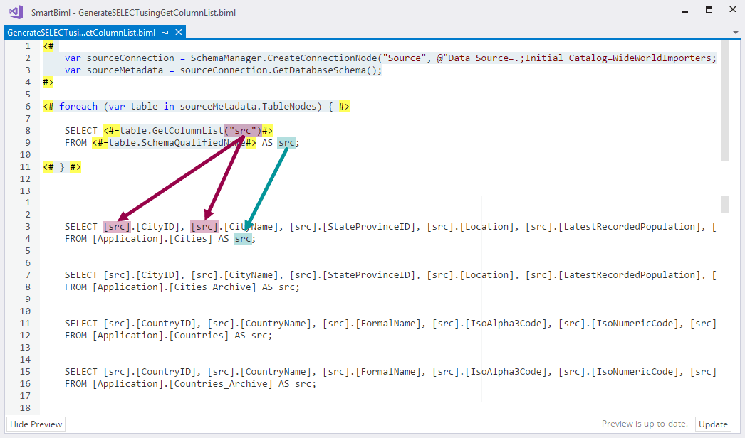Click the foreach keyword in the editor

pyautogui.click(x=78, y=107)
